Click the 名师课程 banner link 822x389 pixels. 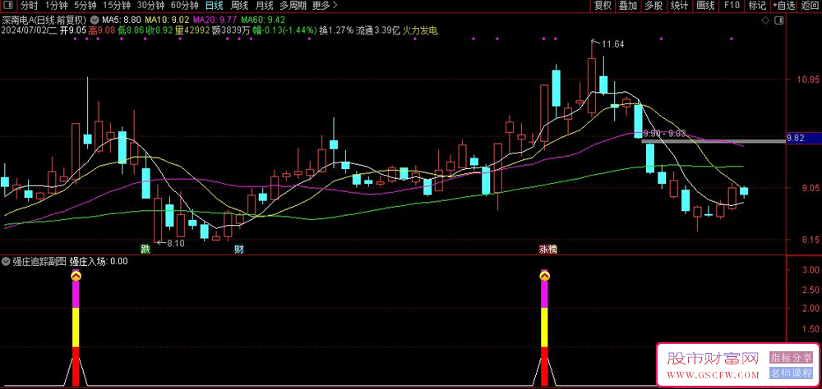[x=790, y=373]
